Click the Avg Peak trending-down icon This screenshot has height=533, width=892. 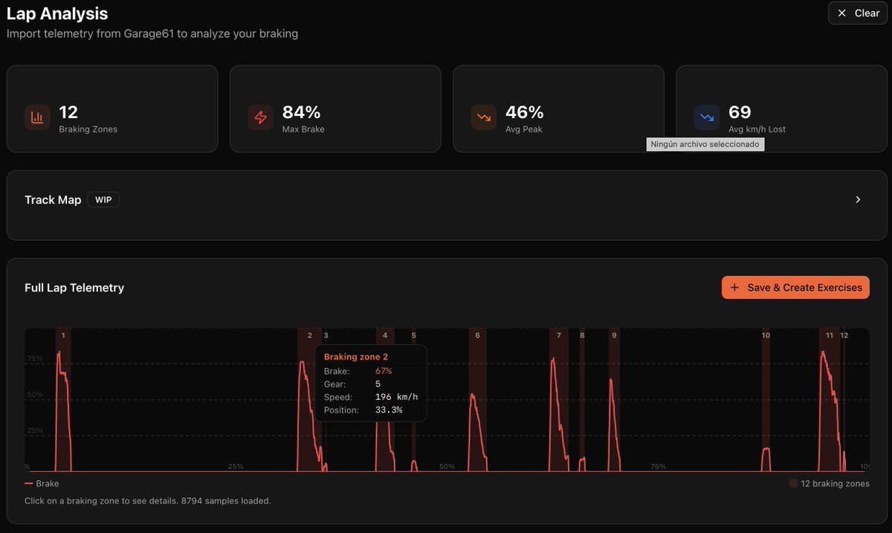[x=484, y=117]
